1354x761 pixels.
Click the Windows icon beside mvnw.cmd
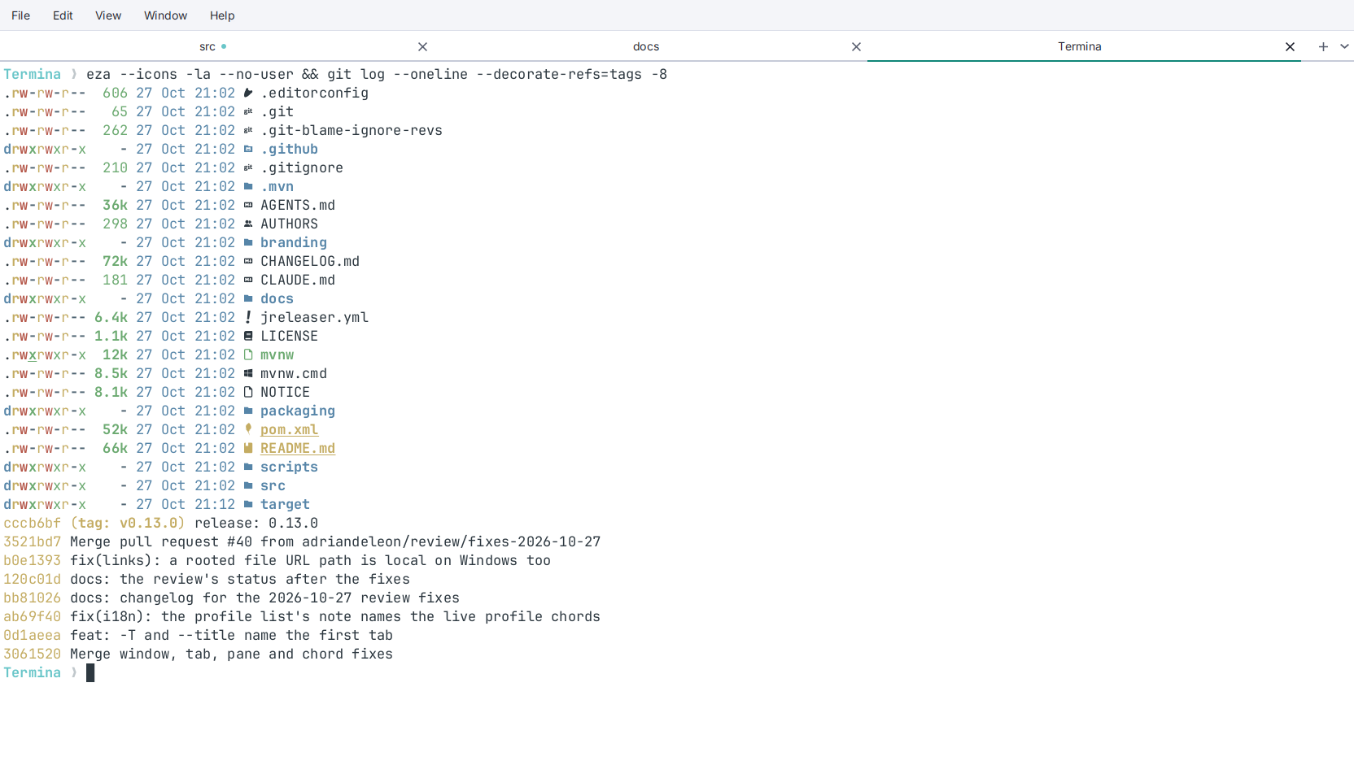[248, 373]
